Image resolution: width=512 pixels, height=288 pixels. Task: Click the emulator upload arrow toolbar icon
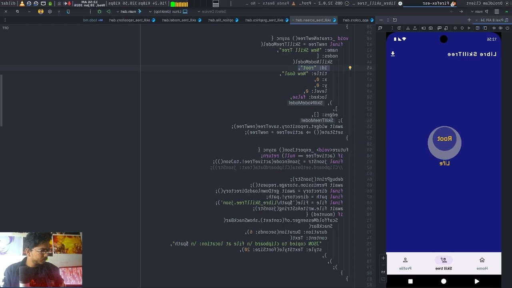(x=415, y=28)
